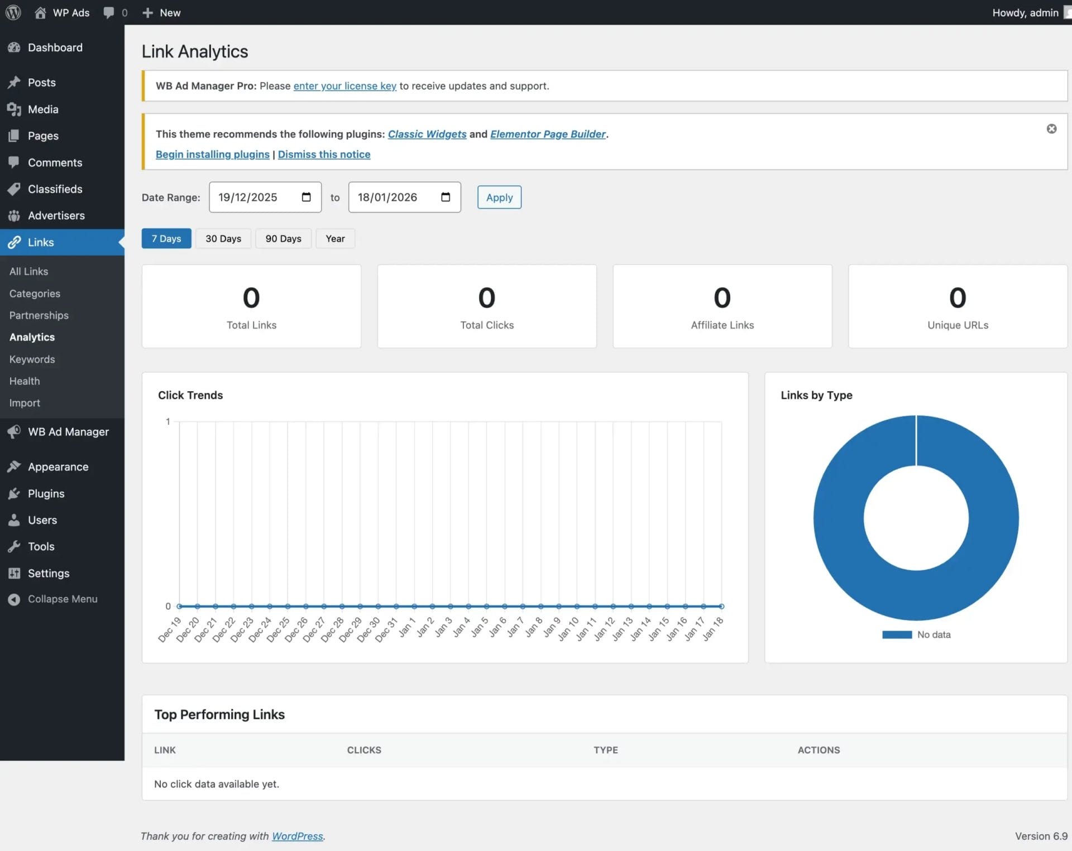Viewport: 1072px width, 851px height.
Task: Click the Pages icon in sidebar
Action: click(14, 136)
